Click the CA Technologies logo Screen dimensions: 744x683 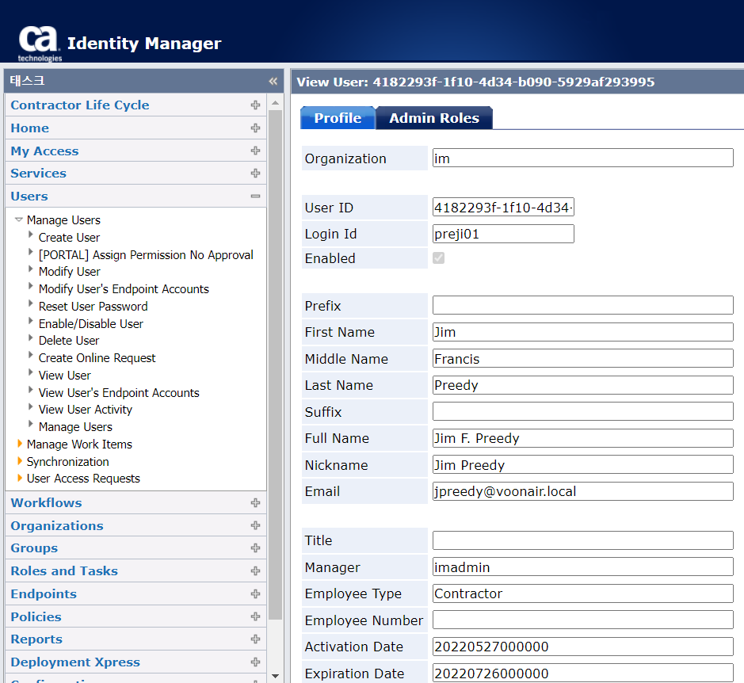[x=40, y=44]
